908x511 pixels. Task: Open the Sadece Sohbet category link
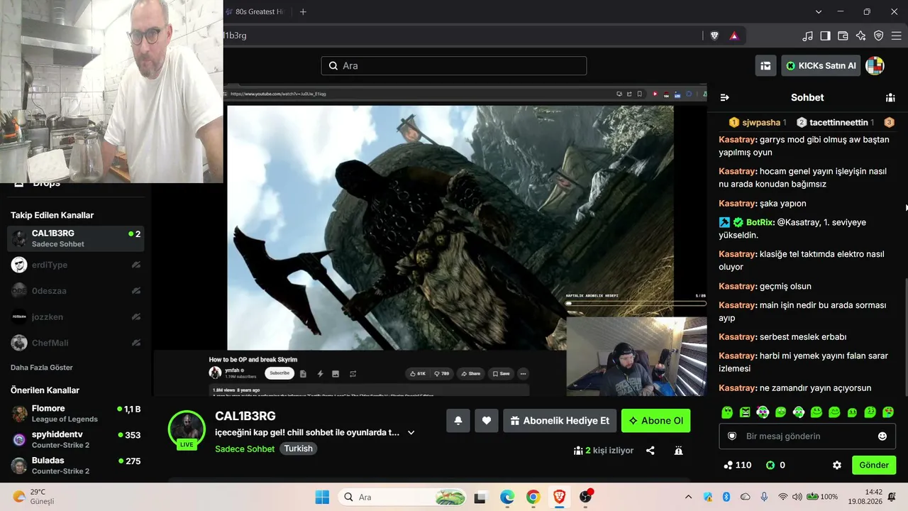[245, 449]
